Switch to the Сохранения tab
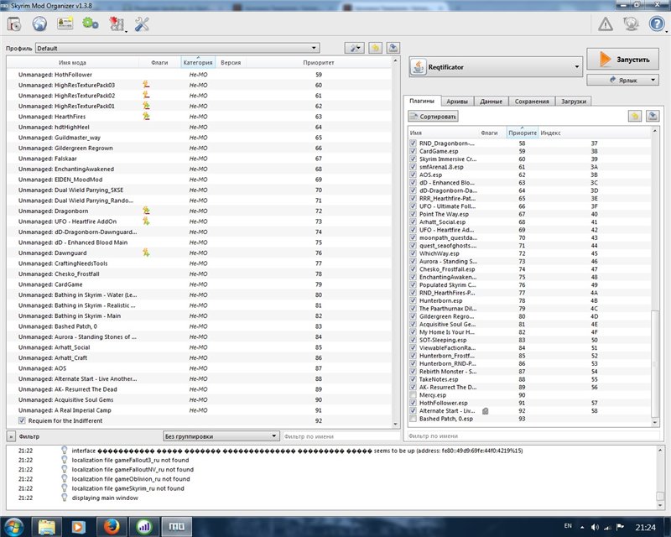671x537 pixels. pyautogui.click(x=532, y=102)
